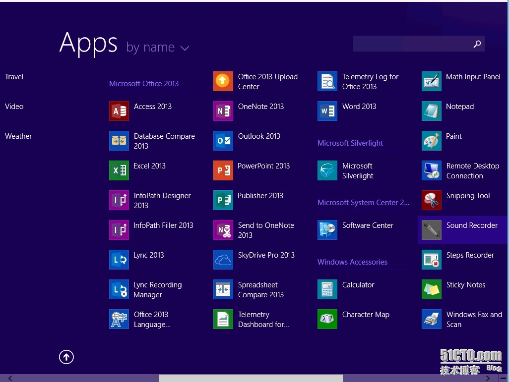This screenshot has width=509, height=382.
Task: Open the Video app entry
Action: (x=14, y=107)
